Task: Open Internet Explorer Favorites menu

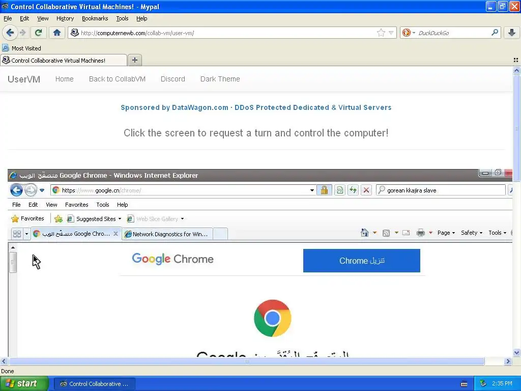Action: 76,205
